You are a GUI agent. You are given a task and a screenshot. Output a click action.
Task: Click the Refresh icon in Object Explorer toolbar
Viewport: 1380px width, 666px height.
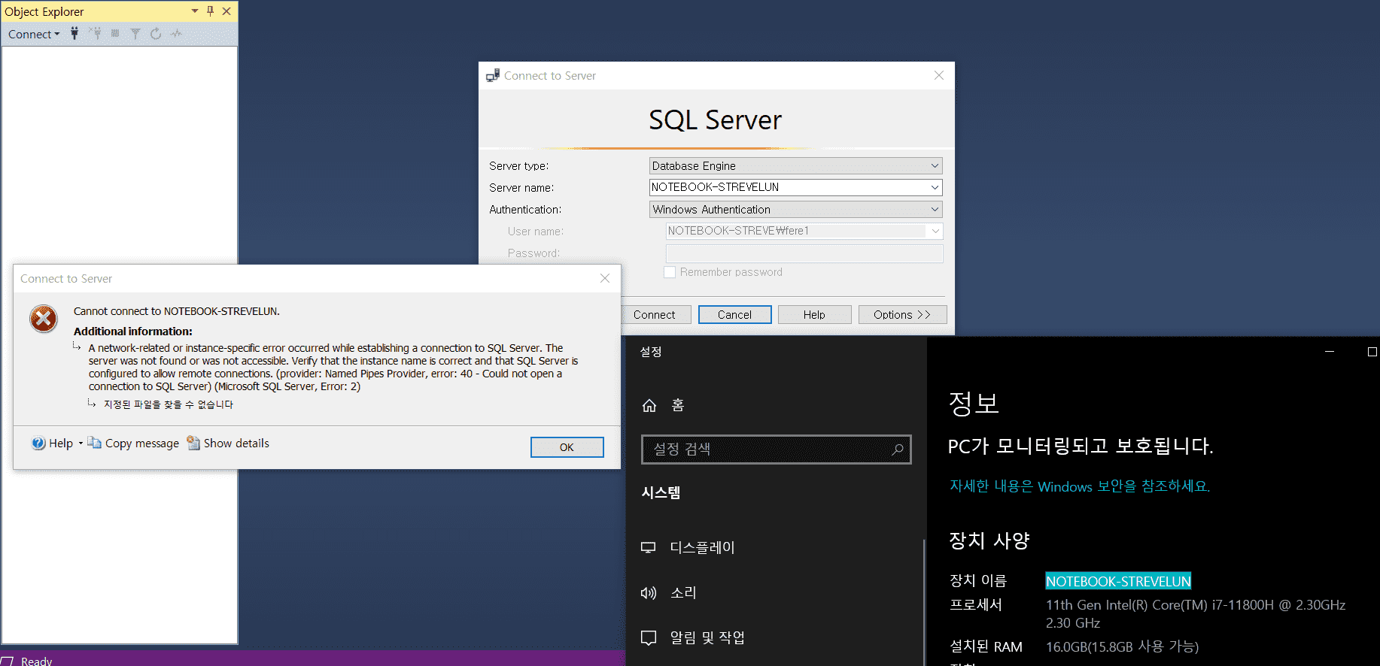pyautogui.click(x=156, y=33)
